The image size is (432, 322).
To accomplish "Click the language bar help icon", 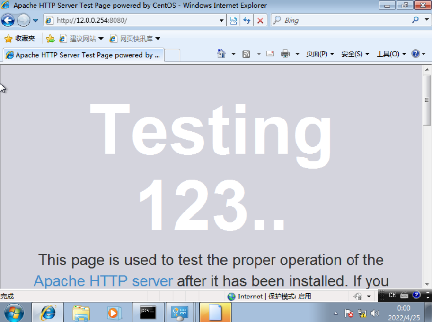I will tap(416, 295).
